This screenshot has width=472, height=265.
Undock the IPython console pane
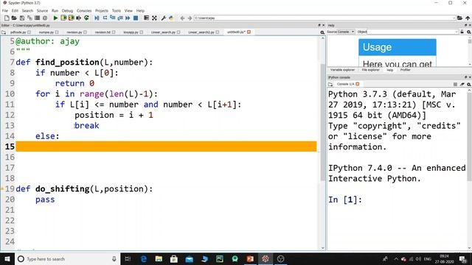465,77
